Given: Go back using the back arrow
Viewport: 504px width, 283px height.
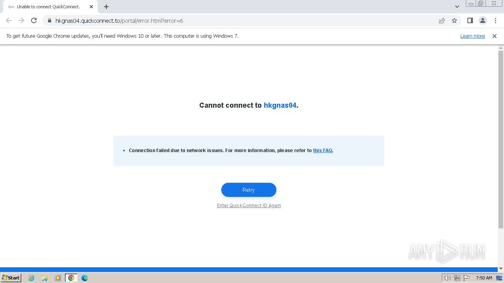Looking at the screenshot, I should click(9, 20).
